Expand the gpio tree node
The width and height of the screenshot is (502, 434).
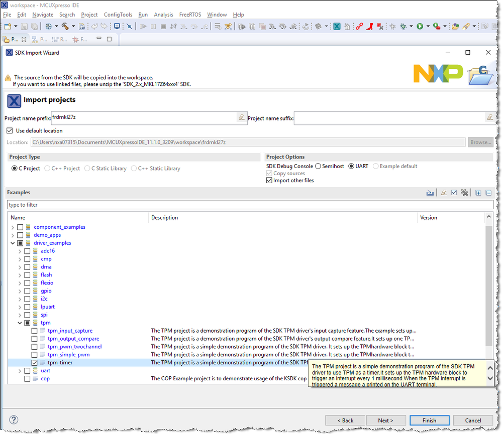tap(20, 291)
